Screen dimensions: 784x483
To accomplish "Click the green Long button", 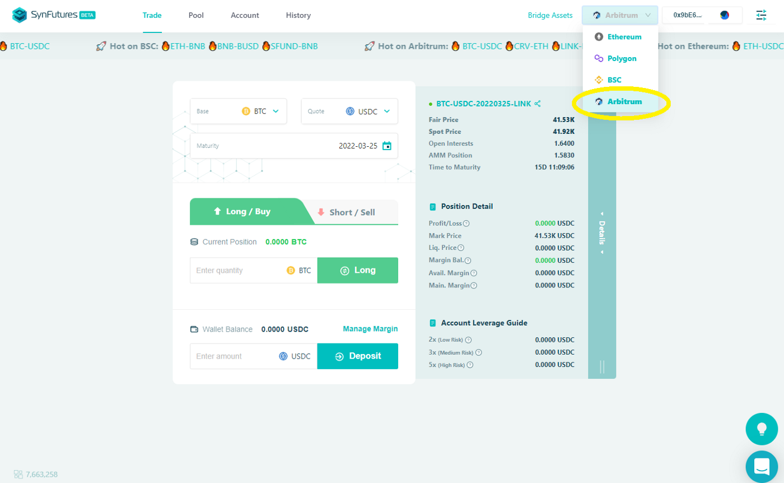I will [358, 271].
